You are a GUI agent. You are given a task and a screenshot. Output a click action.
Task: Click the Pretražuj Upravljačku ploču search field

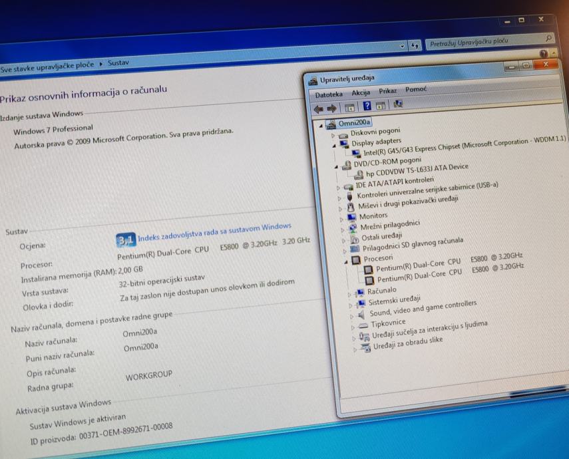pos(490,41)
